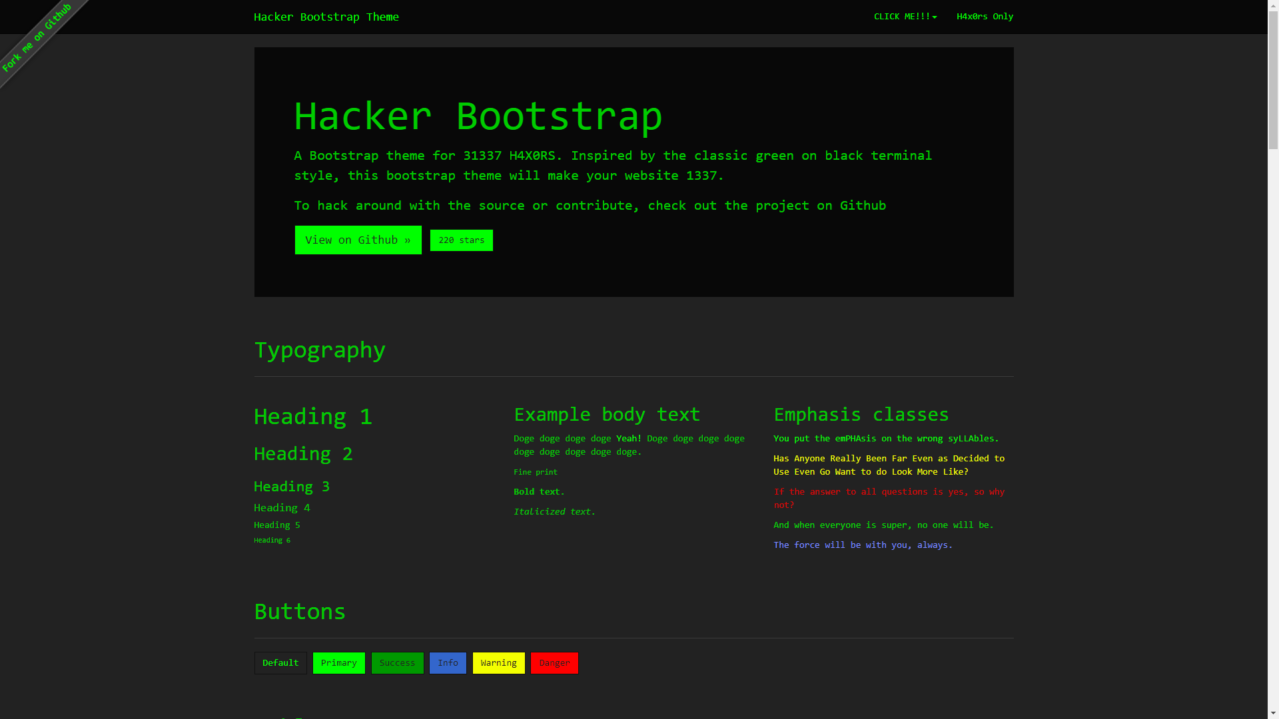Select the 'Hacker Bootstrap Theme' home link
1279x719 pixels.
coord(326,17)
